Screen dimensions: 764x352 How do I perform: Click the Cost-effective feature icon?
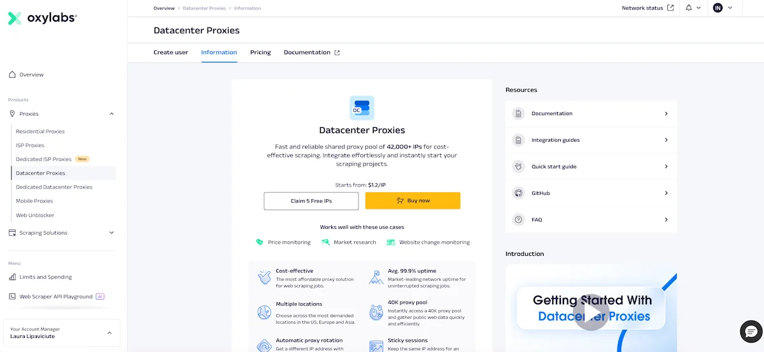coord(264,278)
